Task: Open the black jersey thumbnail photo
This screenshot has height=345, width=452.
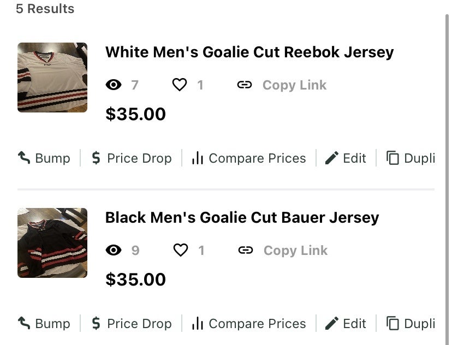Action: click(x=52, y=243)
